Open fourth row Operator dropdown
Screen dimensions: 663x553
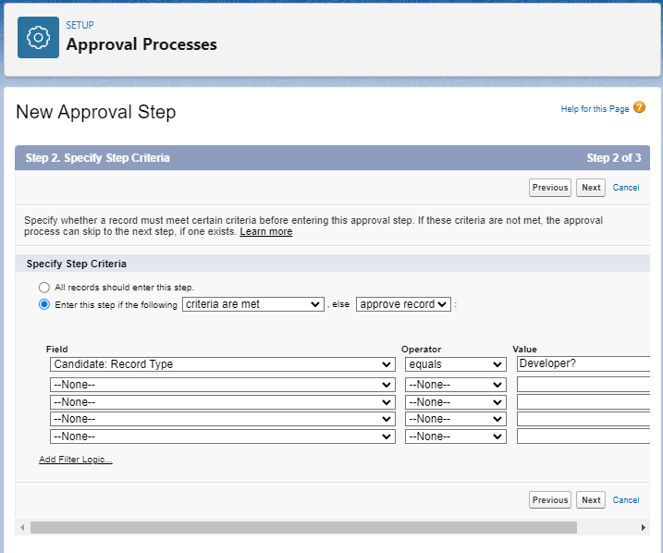pyautogui.click(x=455, y=419)
